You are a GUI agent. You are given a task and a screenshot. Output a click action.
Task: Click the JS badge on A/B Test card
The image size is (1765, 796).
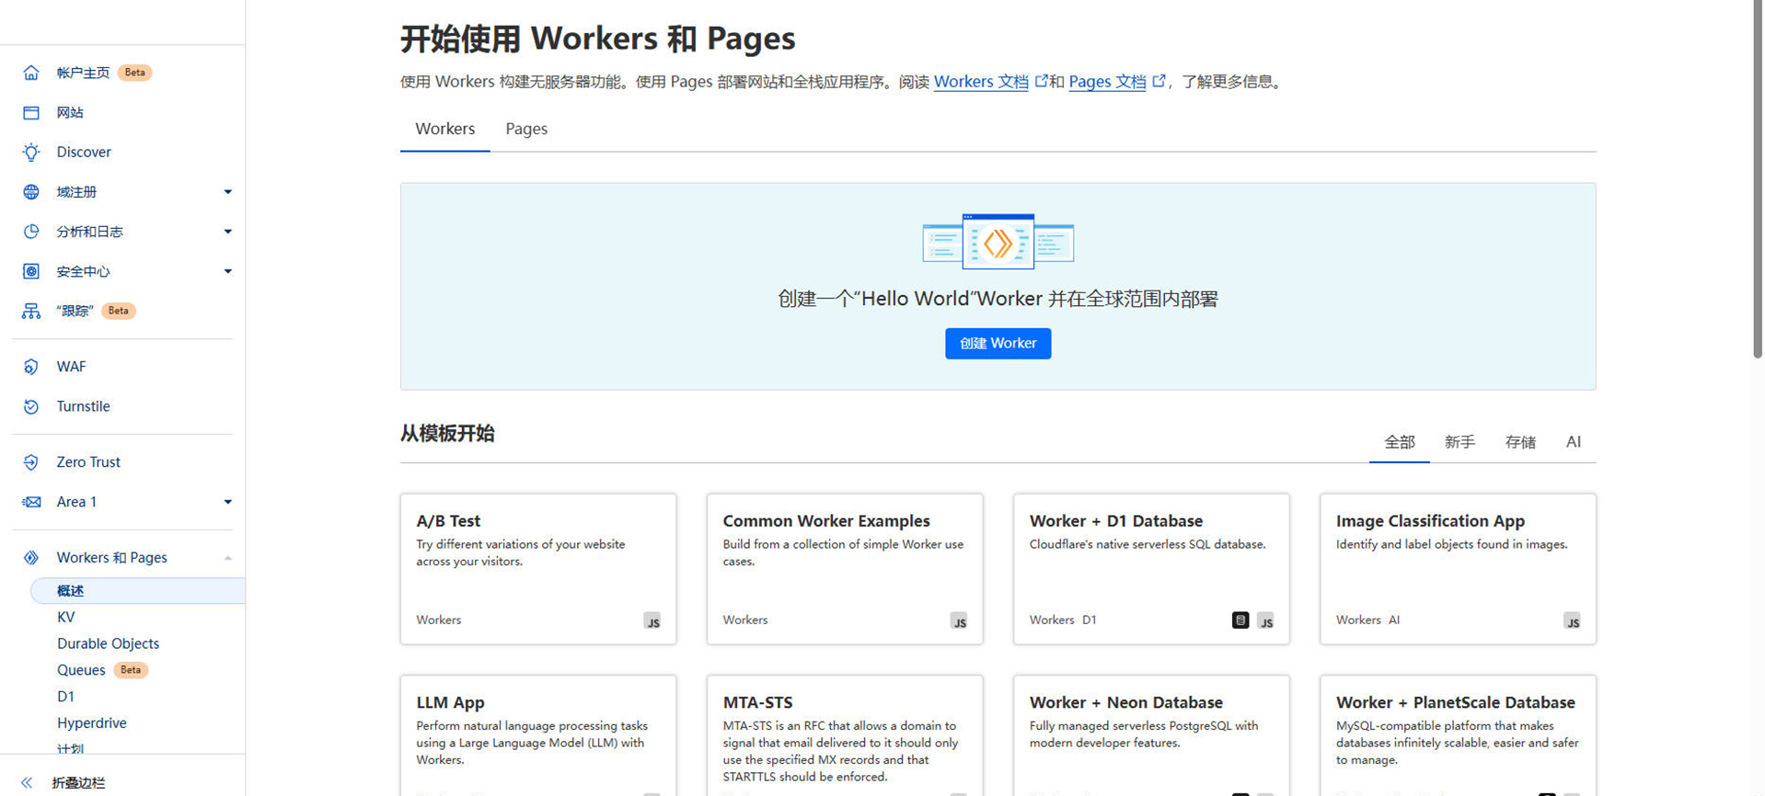(652, 621)
